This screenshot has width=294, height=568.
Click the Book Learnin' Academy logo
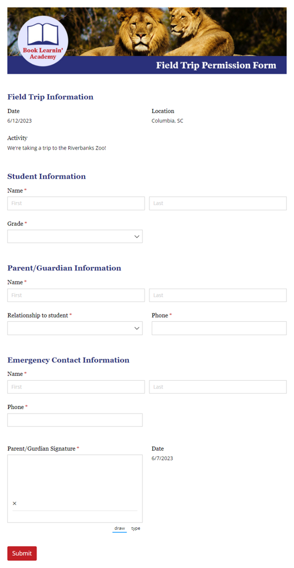[x=43, y=41]
